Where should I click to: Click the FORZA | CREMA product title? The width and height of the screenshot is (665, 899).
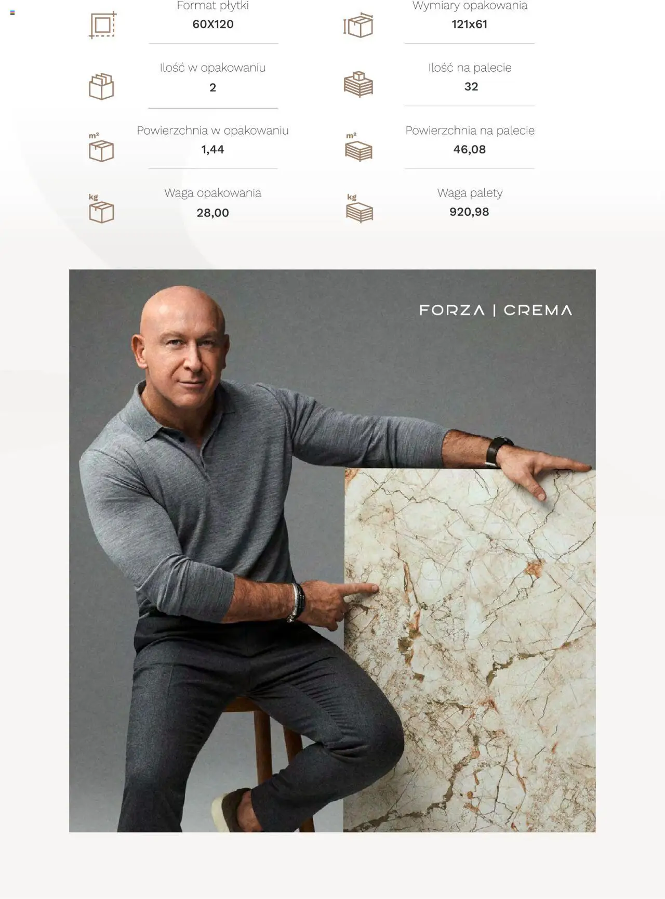496,310
